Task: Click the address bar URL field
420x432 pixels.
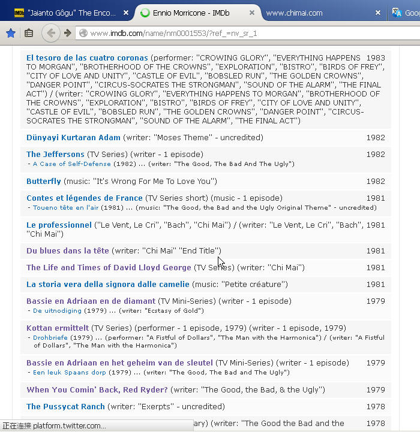Action: coord(248,34)
